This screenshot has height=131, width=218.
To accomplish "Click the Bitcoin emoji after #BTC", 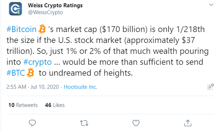I will click(x=30, y=72).
